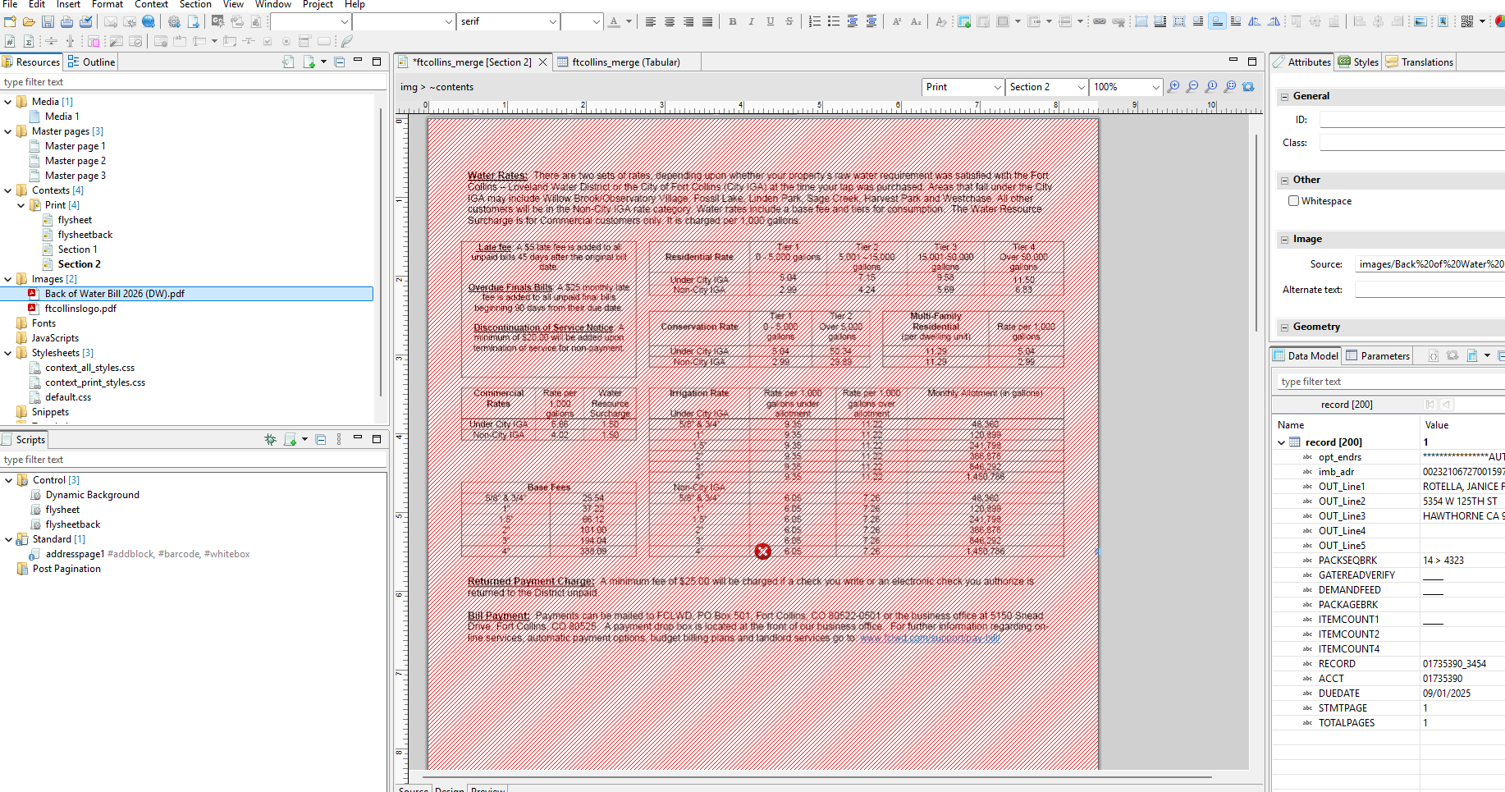Screen dimensions: 1505x792
Task: Collapse the General section in Attributes
Action: pos(1284,97)
